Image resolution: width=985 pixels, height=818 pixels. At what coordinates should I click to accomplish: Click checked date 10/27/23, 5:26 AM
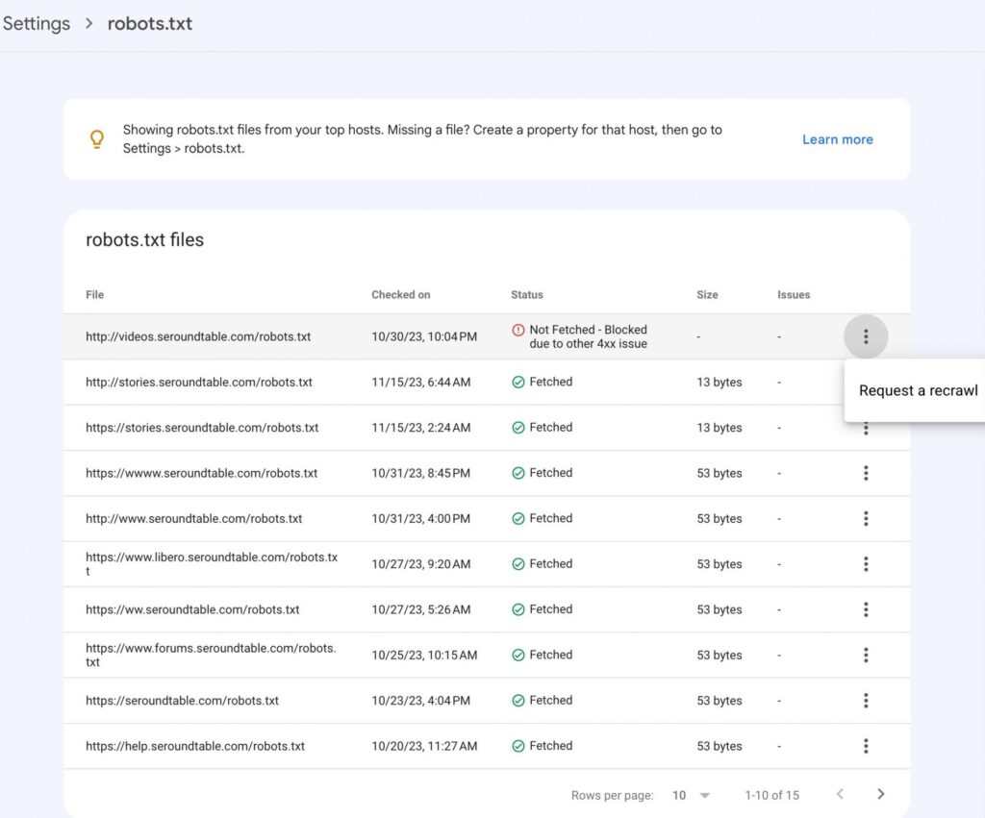(x=421, y=609)
